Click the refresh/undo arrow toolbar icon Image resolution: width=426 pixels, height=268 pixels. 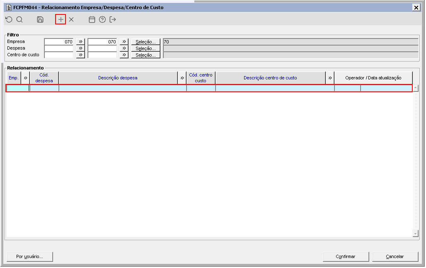pyautogui.click(x=9, y=19)
